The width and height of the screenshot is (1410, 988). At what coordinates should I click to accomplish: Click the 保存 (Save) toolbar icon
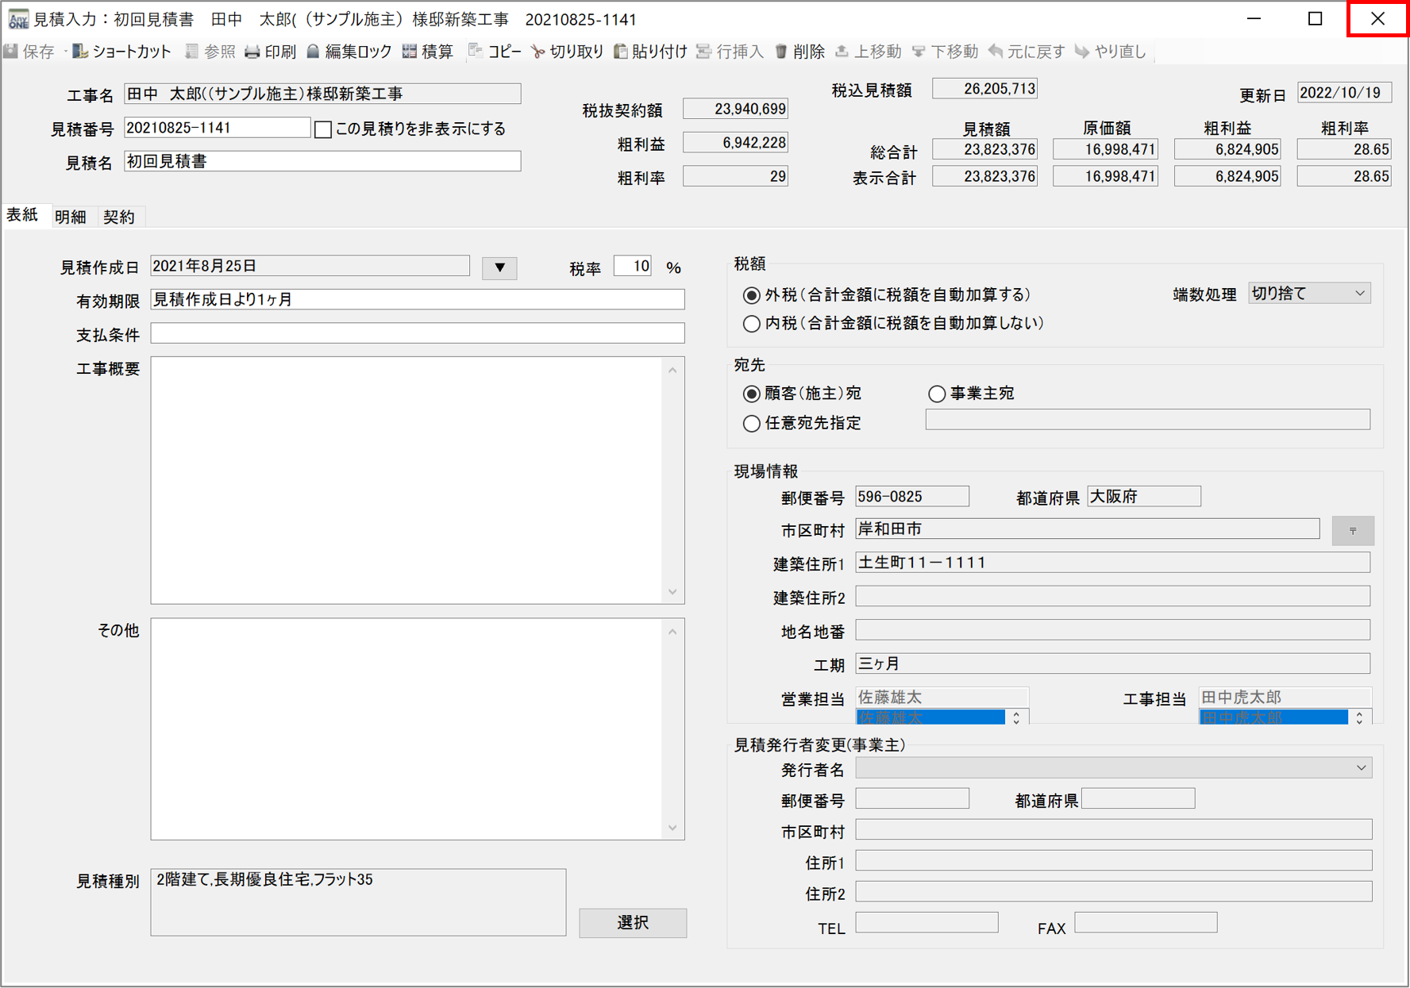[x=12, y=52]
